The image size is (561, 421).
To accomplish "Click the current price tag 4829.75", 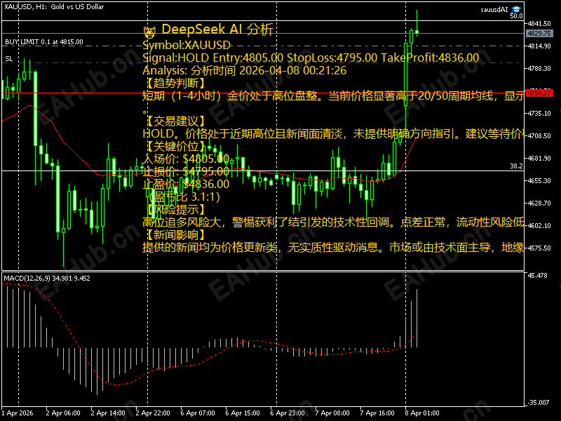I will (x=539, y=33).
